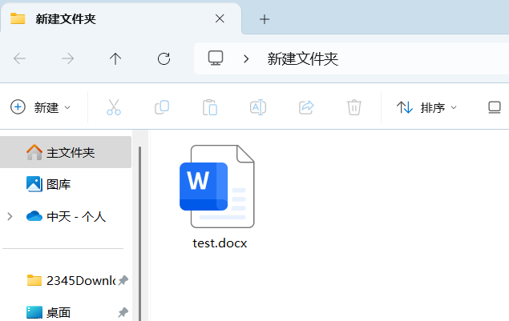Open 中天 - 个人 OneDrive entry
Viewport: 509px width, 321px height.
pos(66,216)
